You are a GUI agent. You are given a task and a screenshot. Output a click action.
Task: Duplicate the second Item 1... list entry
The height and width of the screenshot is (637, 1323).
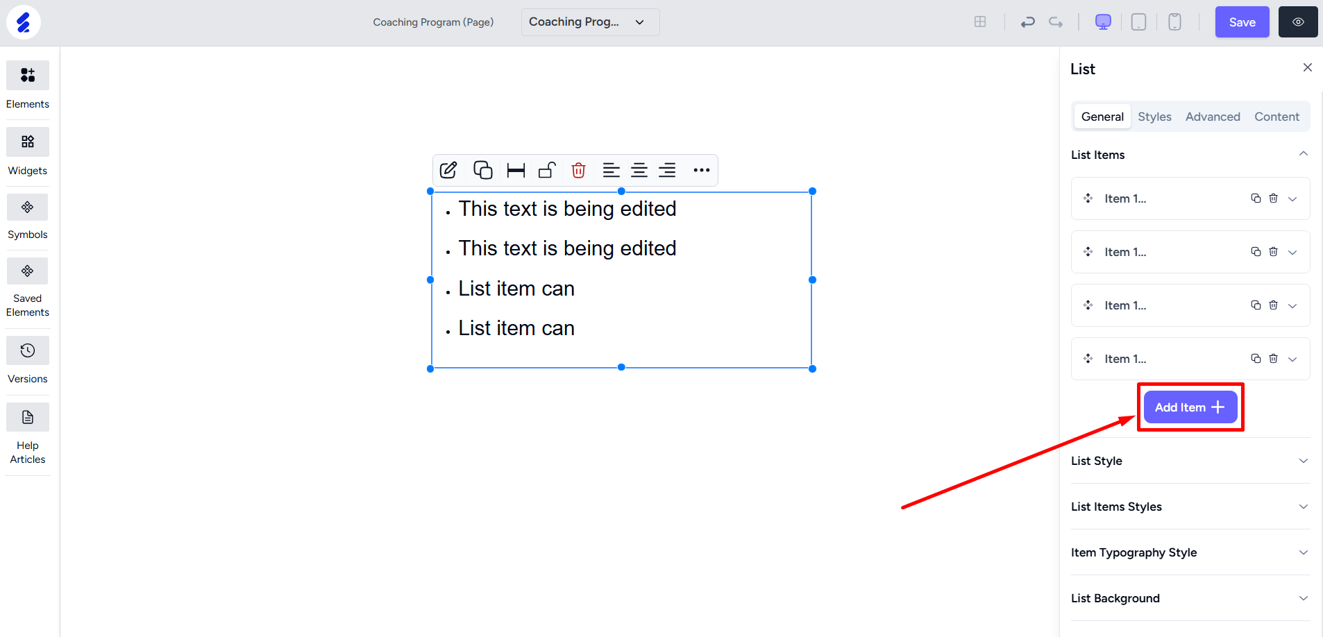click(x=1256, y=252)
